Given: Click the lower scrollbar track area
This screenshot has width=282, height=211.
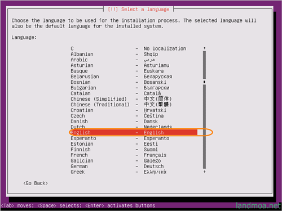Looking at the screenshot, I should click(204, 127).
